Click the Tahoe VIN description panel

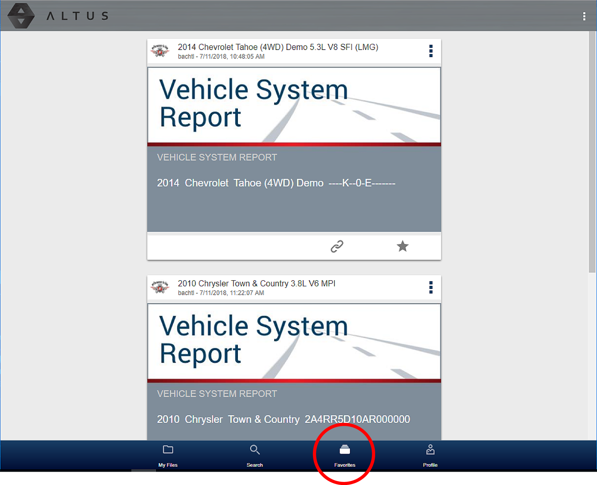click(294, 189)
